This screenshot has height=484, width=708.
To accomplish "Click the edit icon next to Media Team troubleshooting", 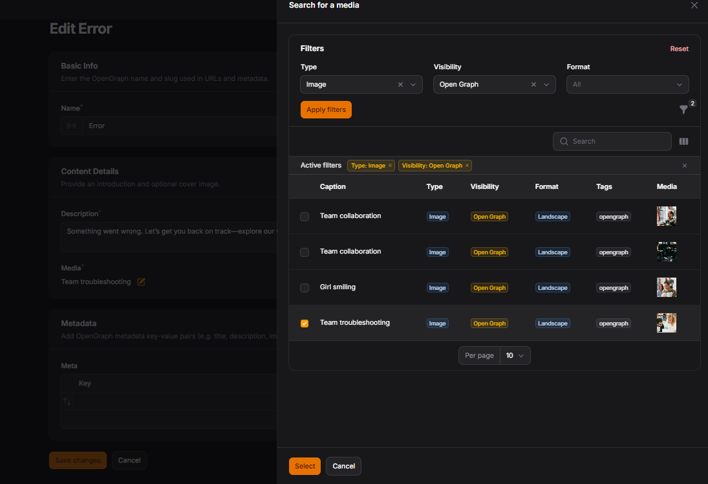I will [x=141, y=282].
